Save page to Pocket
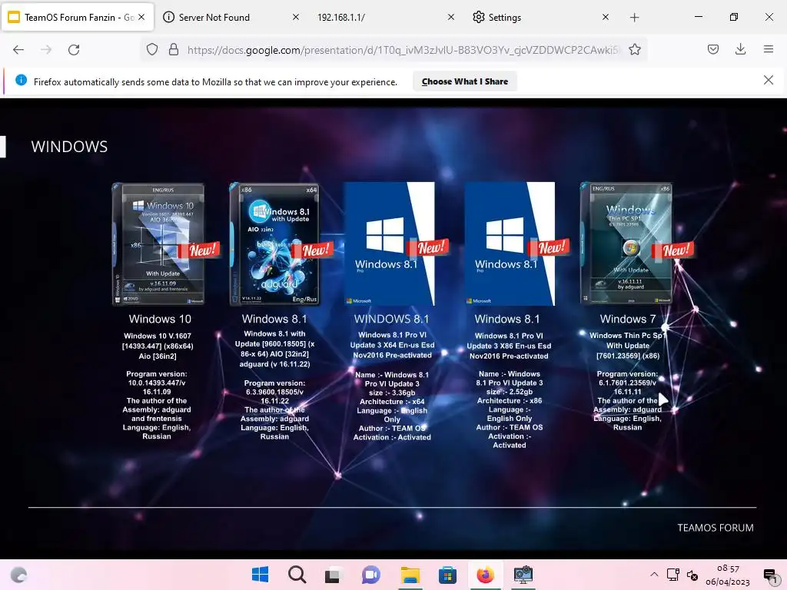Viewport: 787px width, 590px height. tap(713, 49)
